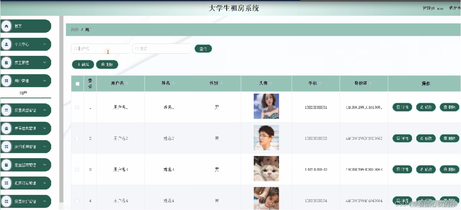Click 修改 for the 用户名1 row
Image resolution: width=461 pixels, height=210 pixels.
tap(426, 107)
